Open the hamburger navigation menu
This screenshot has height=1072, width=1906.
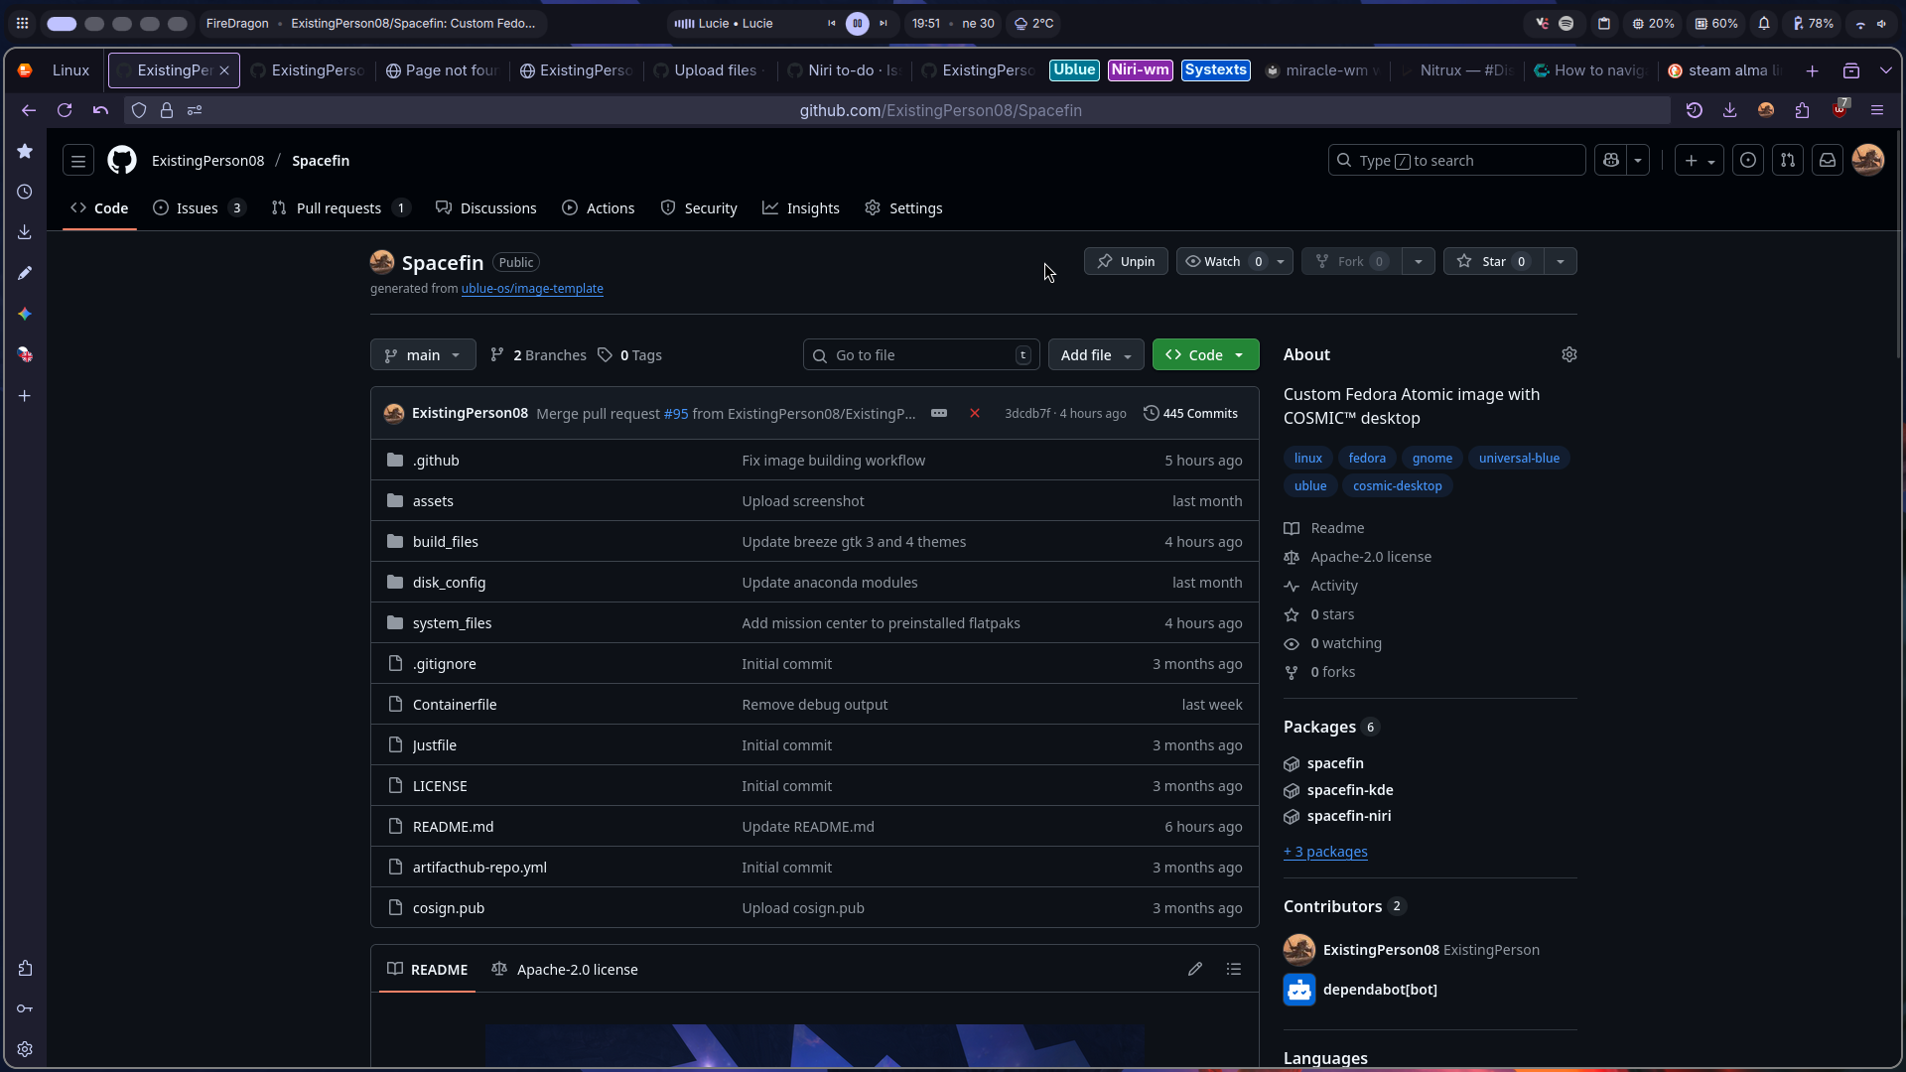coord(78,160)
